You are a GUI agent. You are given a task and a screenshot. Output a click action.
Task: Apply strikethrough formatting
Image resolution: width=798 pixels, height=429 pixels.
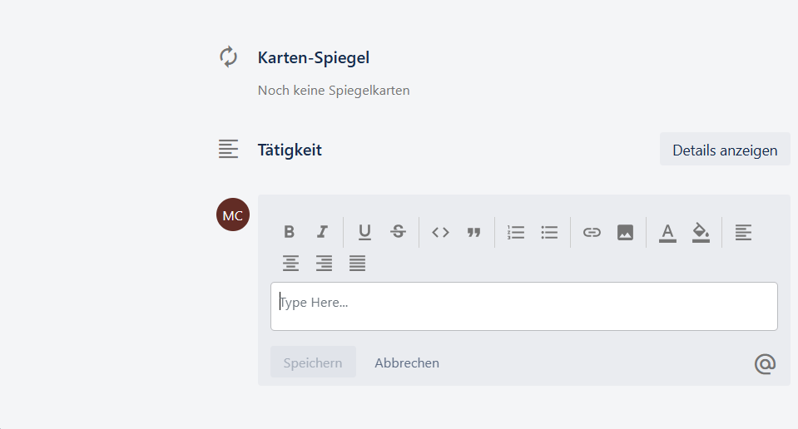point(399,232)
